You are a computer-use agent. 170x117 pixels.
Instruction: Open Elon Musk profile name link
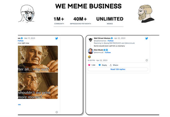point(98,50)
